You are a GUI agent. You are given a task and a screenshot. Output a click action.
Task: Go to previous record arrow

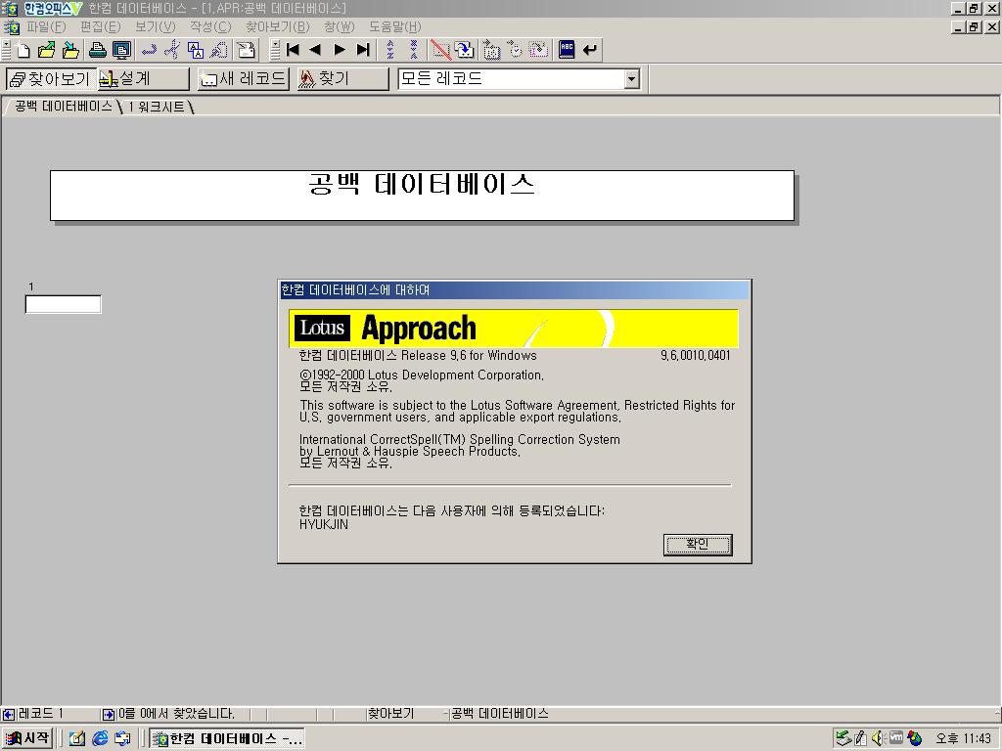coord(315,50)
